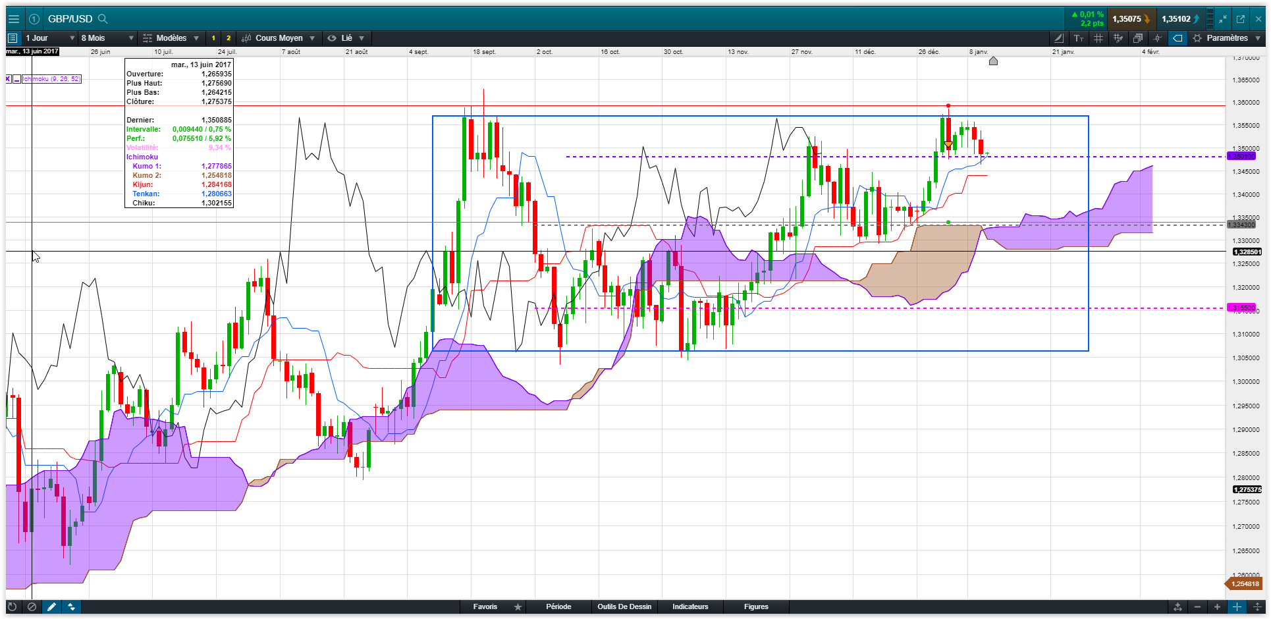Open the Lié linked chart dropdown

(x=346, y=38)
